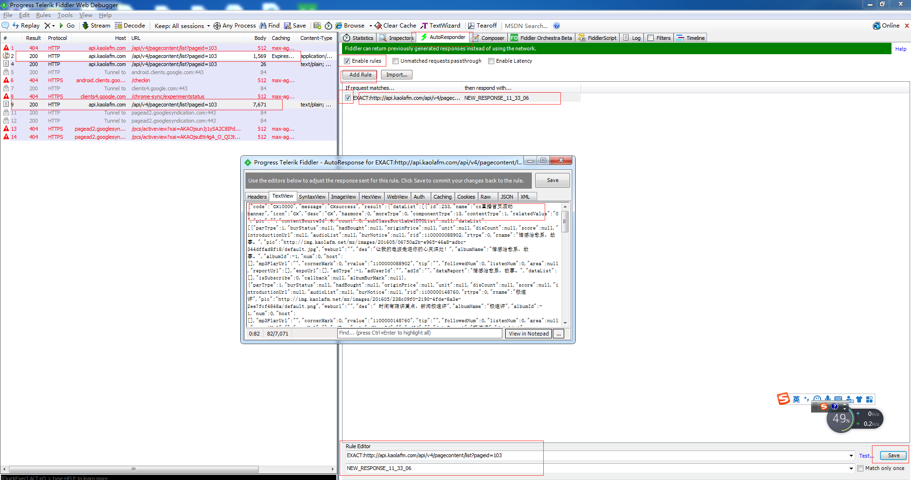
Task: Click the Any Process crosshair icon
Action: tap(217, 26)
